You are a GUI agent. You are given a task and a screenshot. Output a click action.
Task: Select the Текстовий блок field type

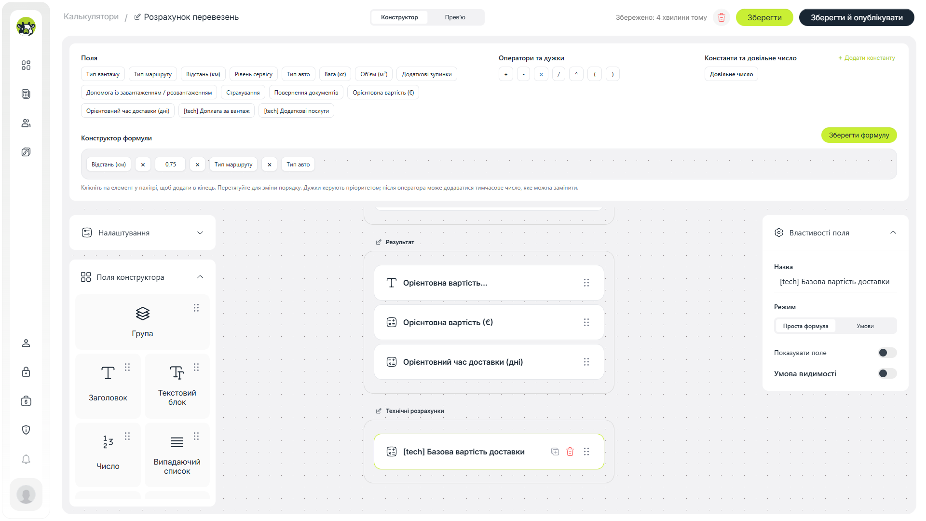point(177,386)
